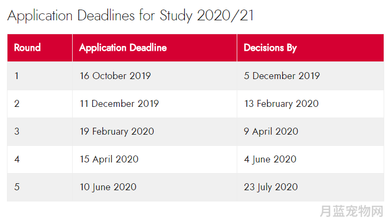Click round number 4 cell
Viewport: 389px width, 218px height.
[40, 159]
